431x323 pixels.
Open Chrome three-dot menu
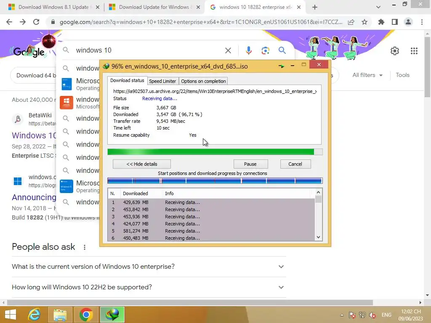422,22
